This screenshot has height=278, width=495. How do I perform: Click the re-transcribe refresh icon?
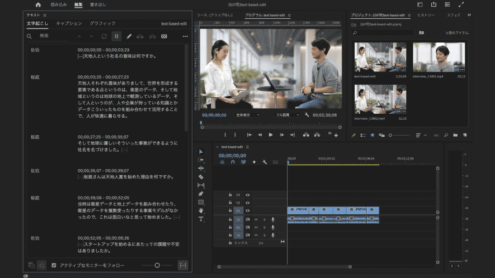[x=104, y=37]
